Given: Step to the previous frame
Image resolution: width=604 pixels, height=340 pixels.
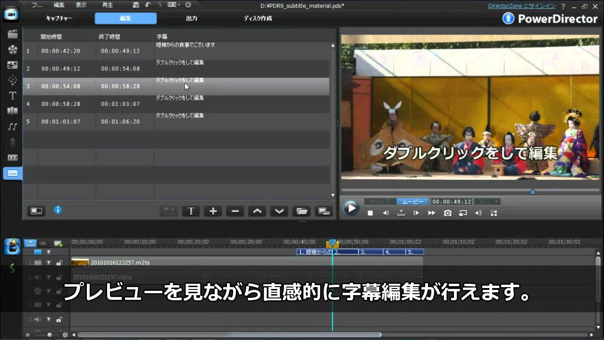Looking at the screenshot, I should (x=386, y=213).
